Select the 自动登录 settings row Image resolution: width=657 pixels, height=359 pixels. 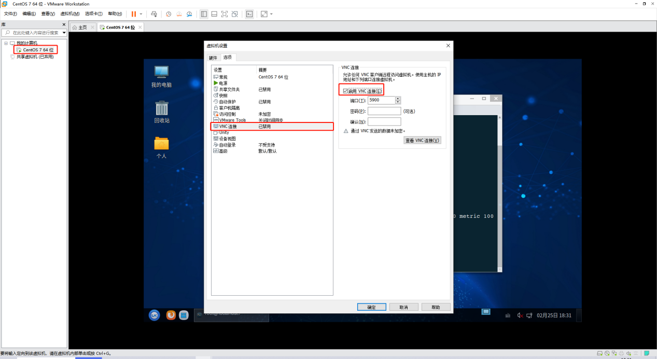(x=272, y=145)
